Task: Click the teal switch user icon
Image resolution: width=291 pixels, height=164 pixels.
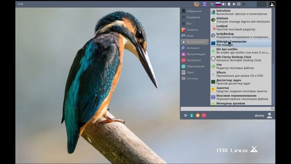Action: (x=191, y=115)
